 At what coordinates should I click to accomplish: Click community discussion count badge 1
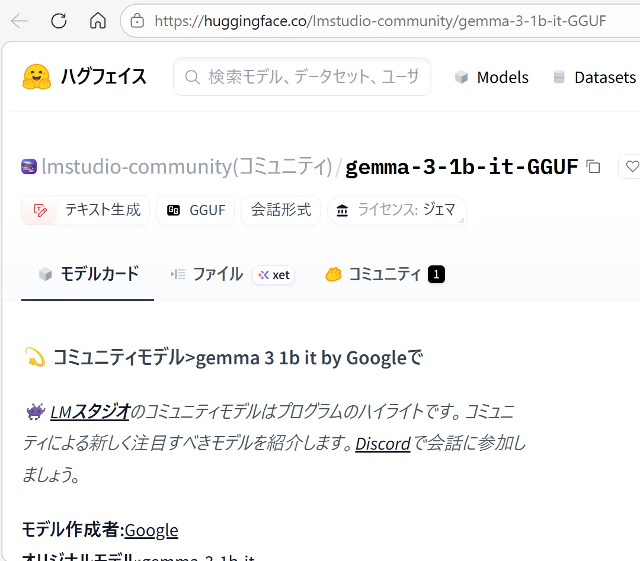point(436,274)
